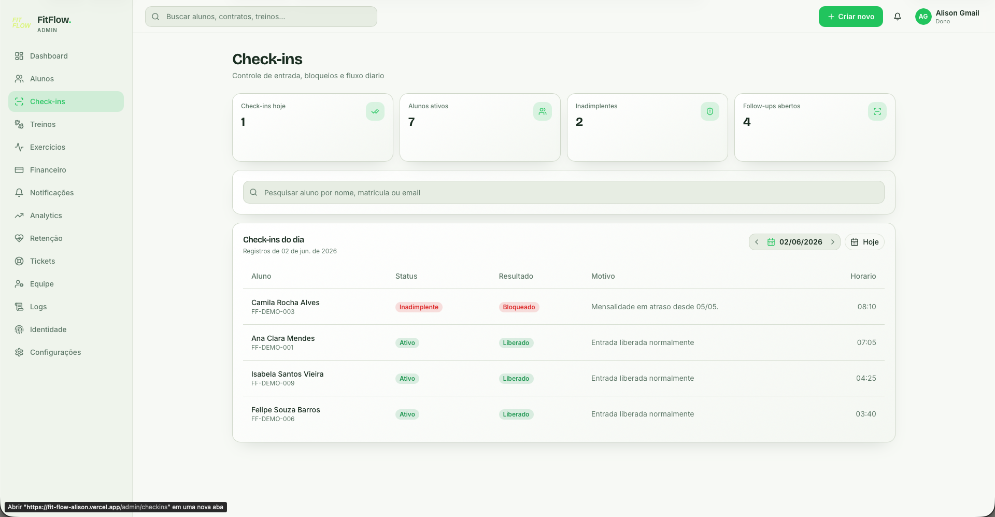Click the Inadimplente status badge

[419, 307]
